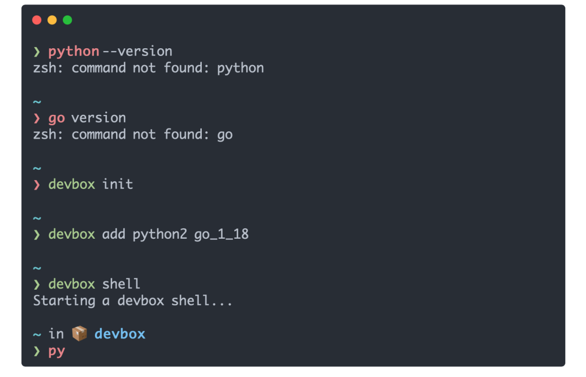This screenshot has height=377, width=586.
Task: Click the 'init' argument after devbox
Action: click(118, 184)
